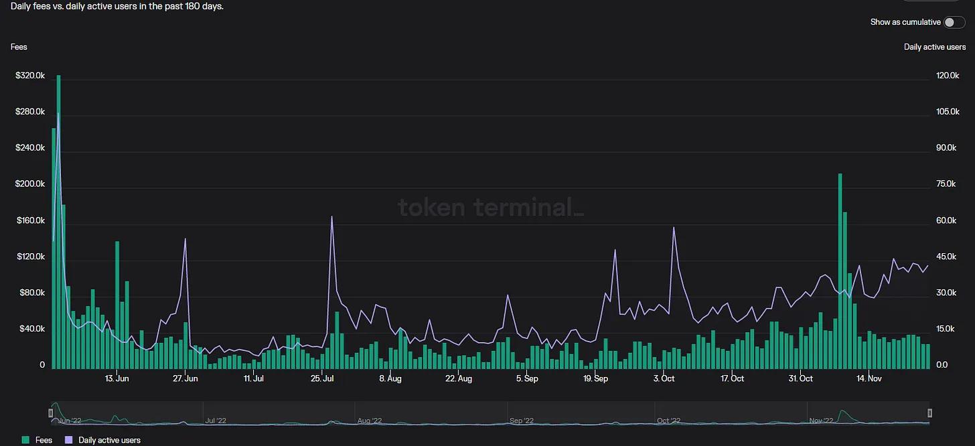Click the tallest fees bar above $320k
The width and height of the screenshot is (975, 446).
pyautogui.click(x=58, y=221)
